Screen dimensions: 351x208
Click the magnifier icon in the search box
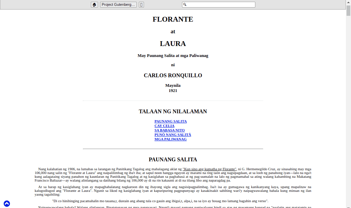[185, 4]
